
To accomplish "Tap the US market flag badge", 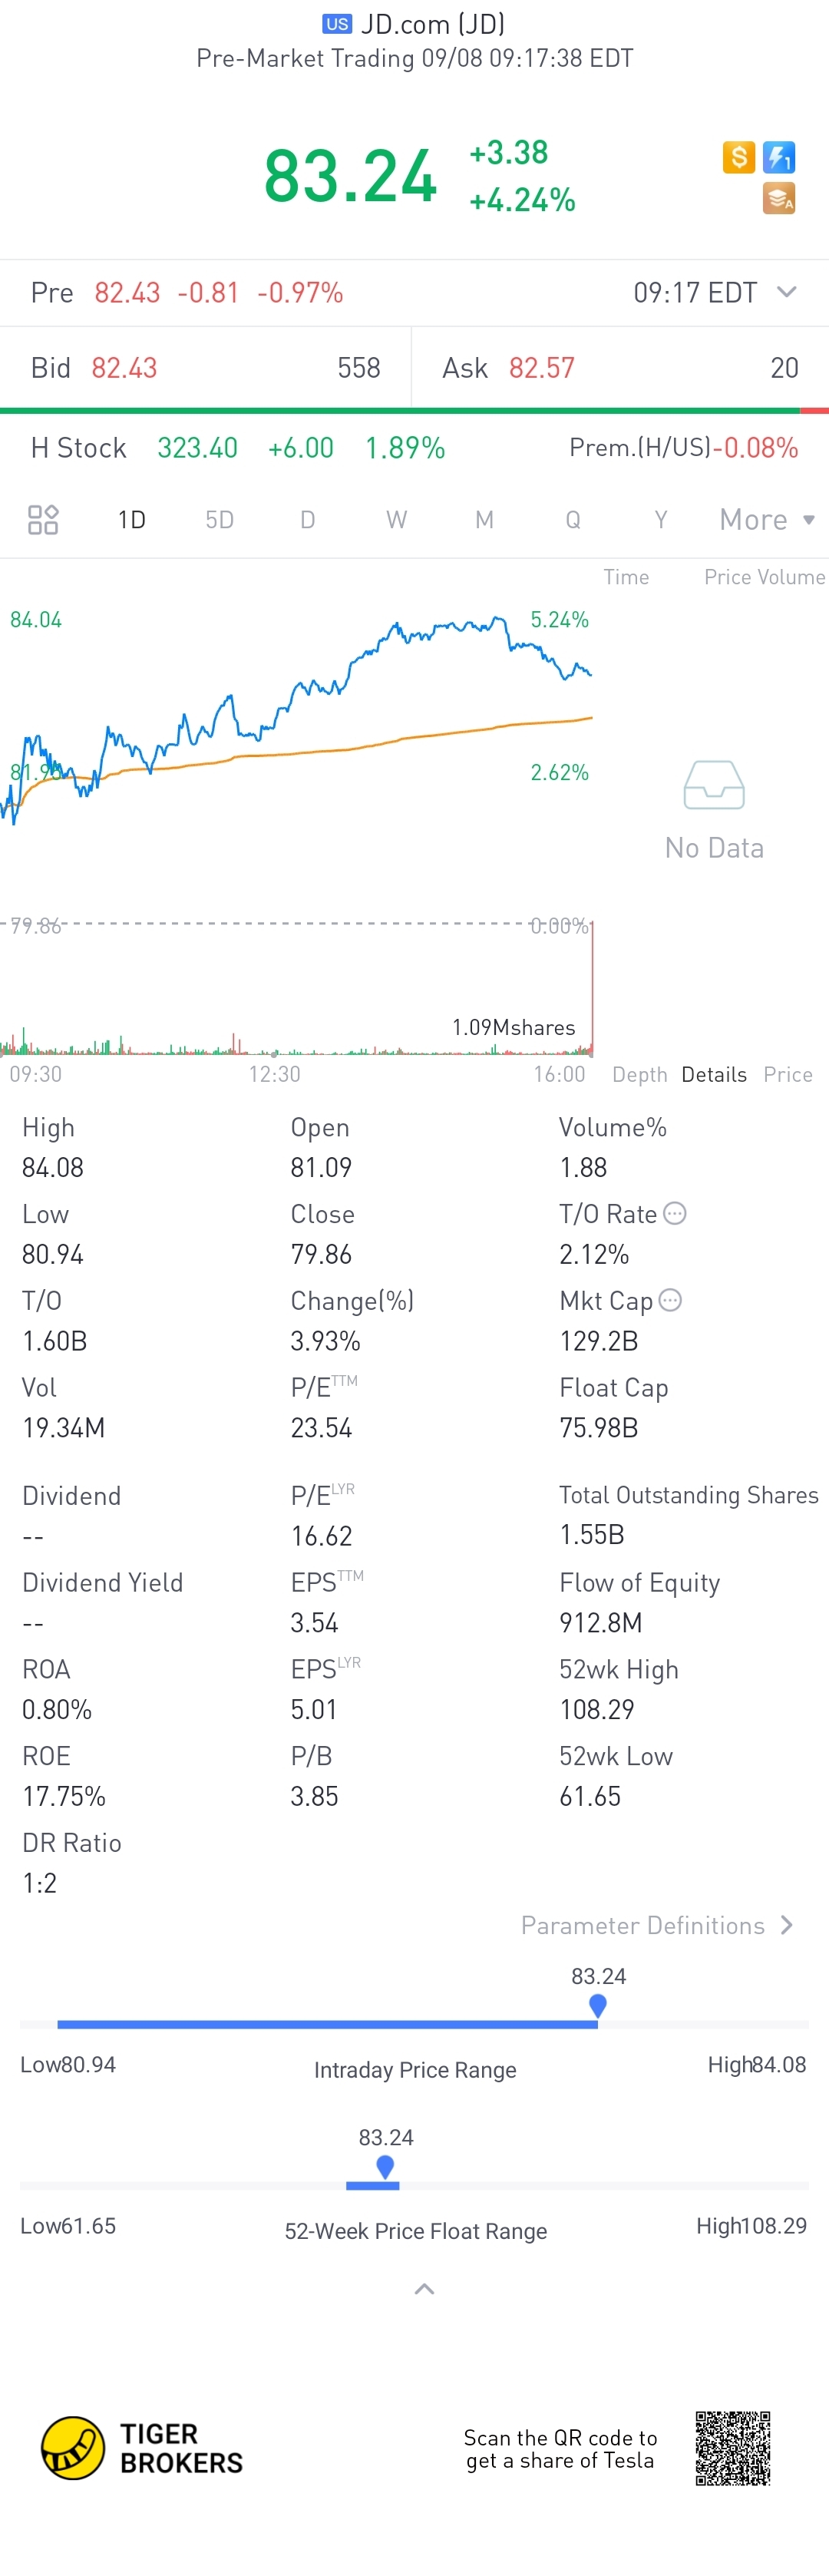I will coord(337,24).
